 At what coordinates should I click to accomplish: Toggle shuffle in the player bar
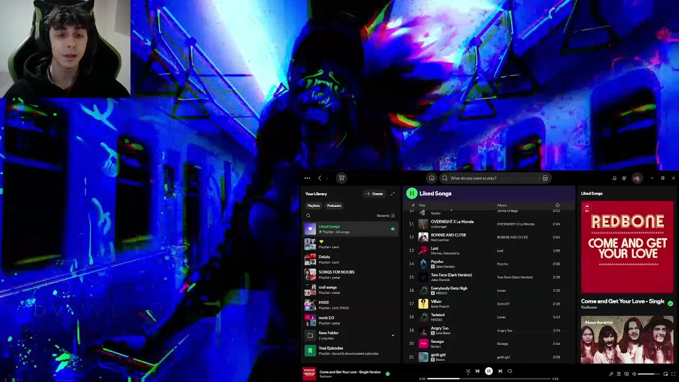tap(467, 371)
